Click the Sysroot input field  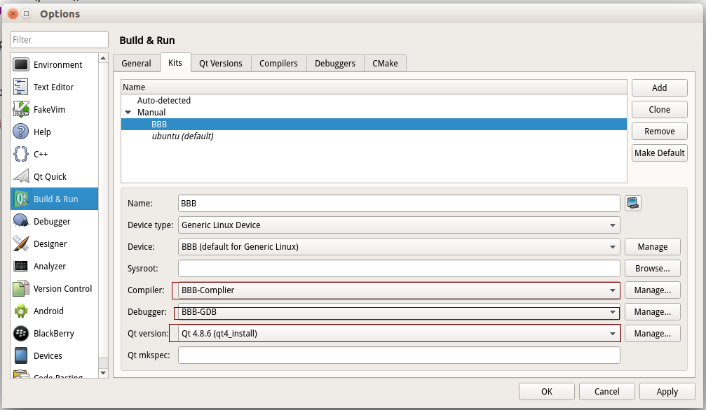coord(399,269)
